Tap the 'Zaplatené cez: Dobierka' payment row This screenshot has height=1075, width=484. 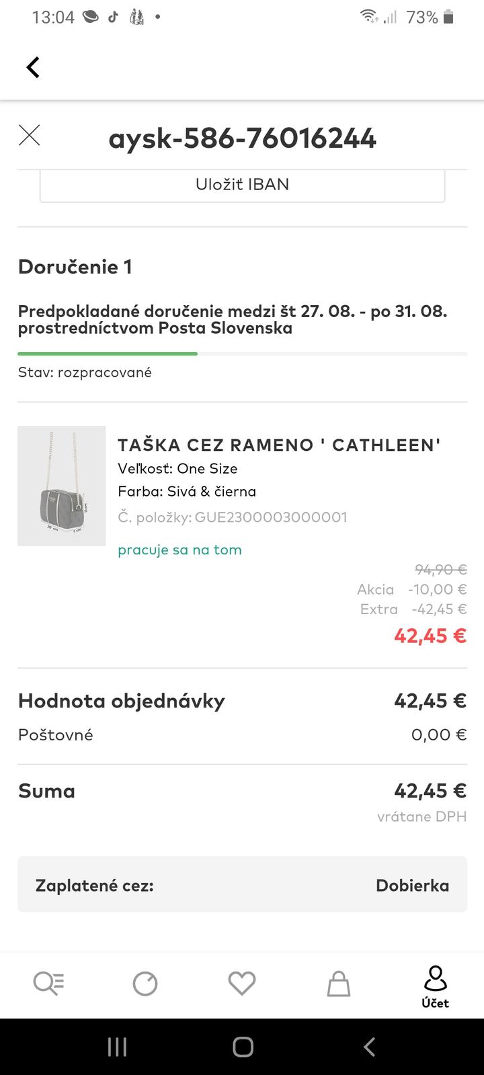(242, 885)
